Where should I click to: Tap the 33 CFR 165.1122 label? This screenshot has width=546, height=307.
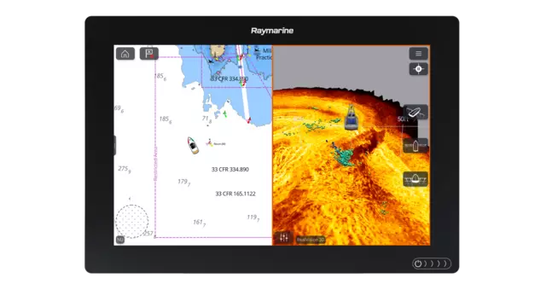[x=235, y=194]
